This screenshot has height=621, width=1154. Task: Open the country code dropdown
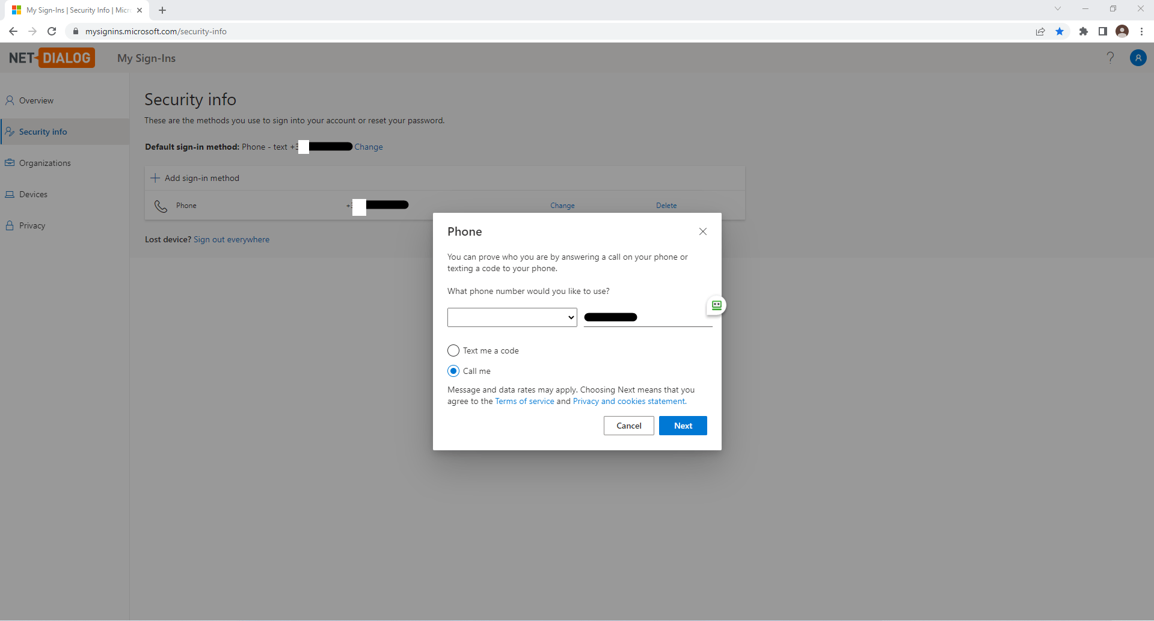pyautogui.click(x=512, y=317)
